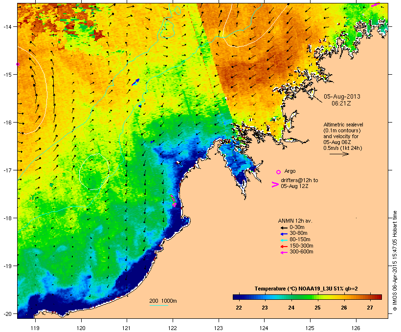
Task: Click the magenta Argo marker on left edge
Action: [18, 64]
